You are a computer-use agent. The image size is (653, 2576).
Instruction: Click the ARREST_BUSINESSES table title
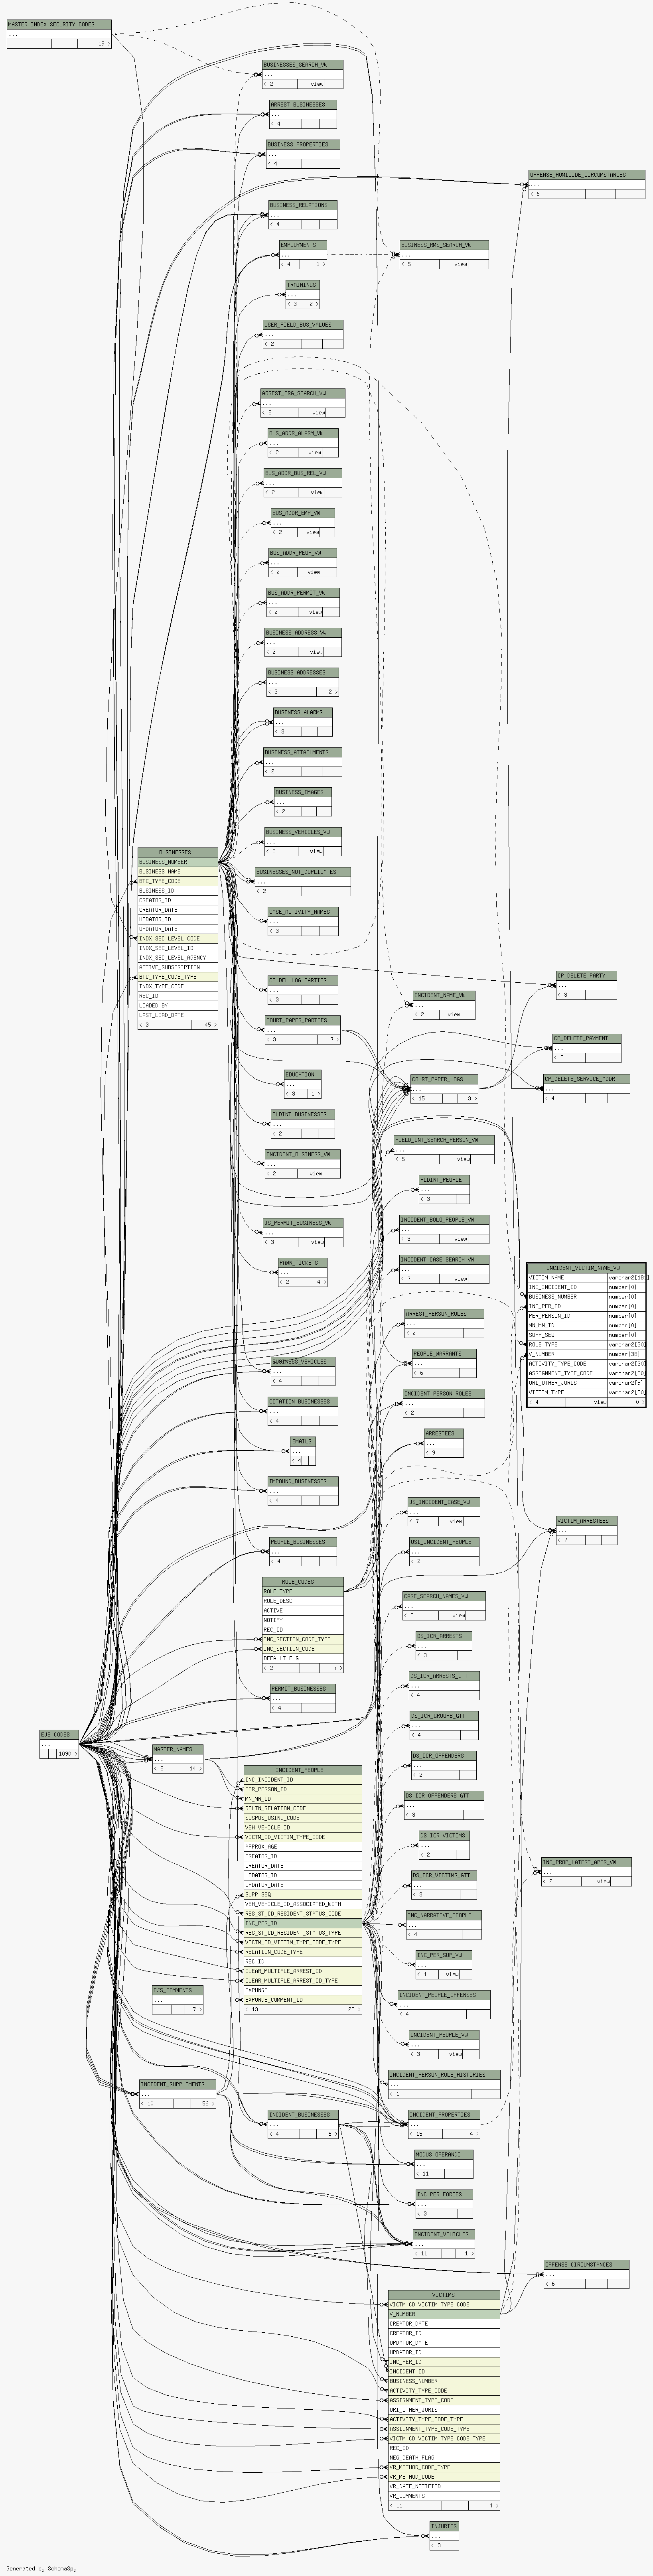coord(303,105)
